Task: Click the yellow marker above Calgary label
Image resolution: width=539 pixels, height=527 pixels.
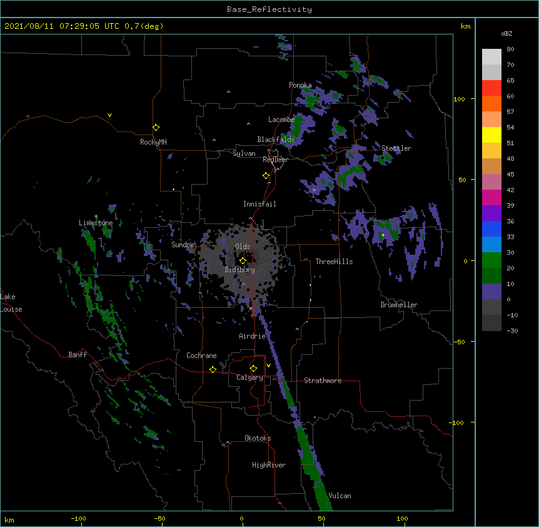Action: coord(254,369)
